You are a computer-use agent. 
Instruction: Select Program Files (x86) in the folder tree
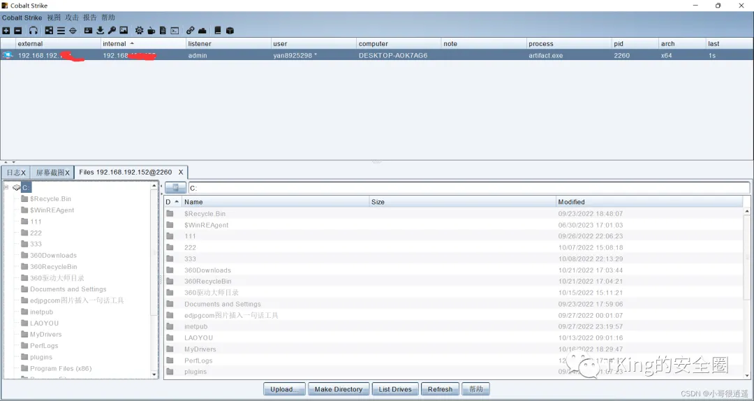(x=61, y=368)
